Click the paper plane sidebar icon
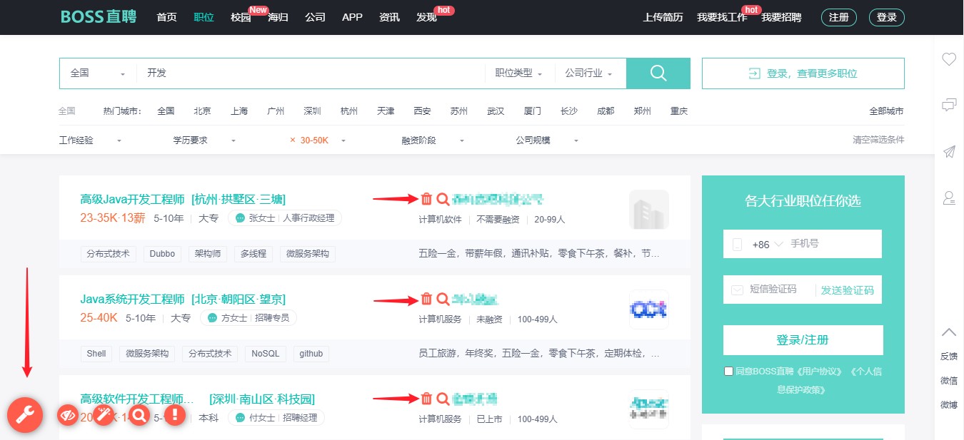 tap(949, 151)
